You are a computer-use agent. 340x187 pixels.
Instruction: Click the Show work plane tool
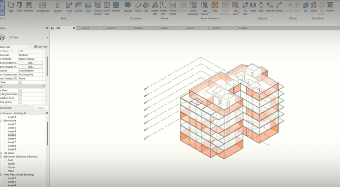[314, 7]
